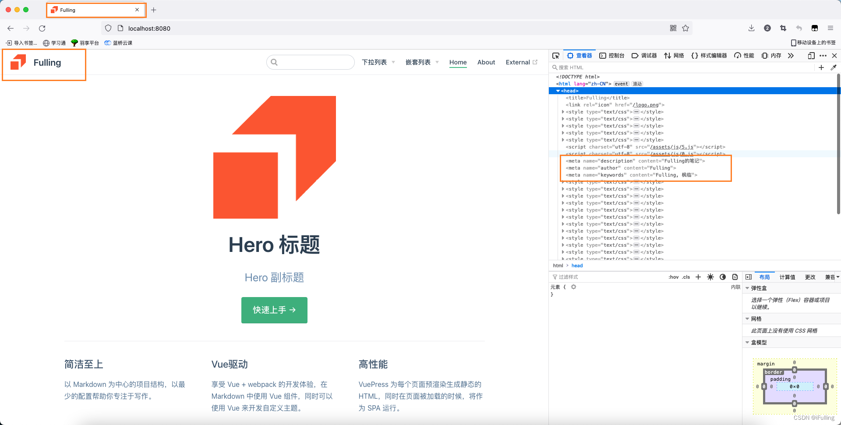Viewport: 841px width, 425px height.
Task: Reload the page with refresh icon
Action: pos(42,28)
